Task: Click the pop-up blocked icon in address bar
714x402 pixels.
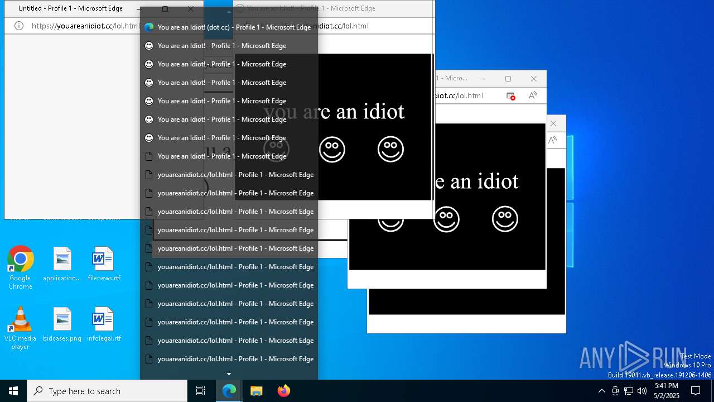Action: coord(510,95)
